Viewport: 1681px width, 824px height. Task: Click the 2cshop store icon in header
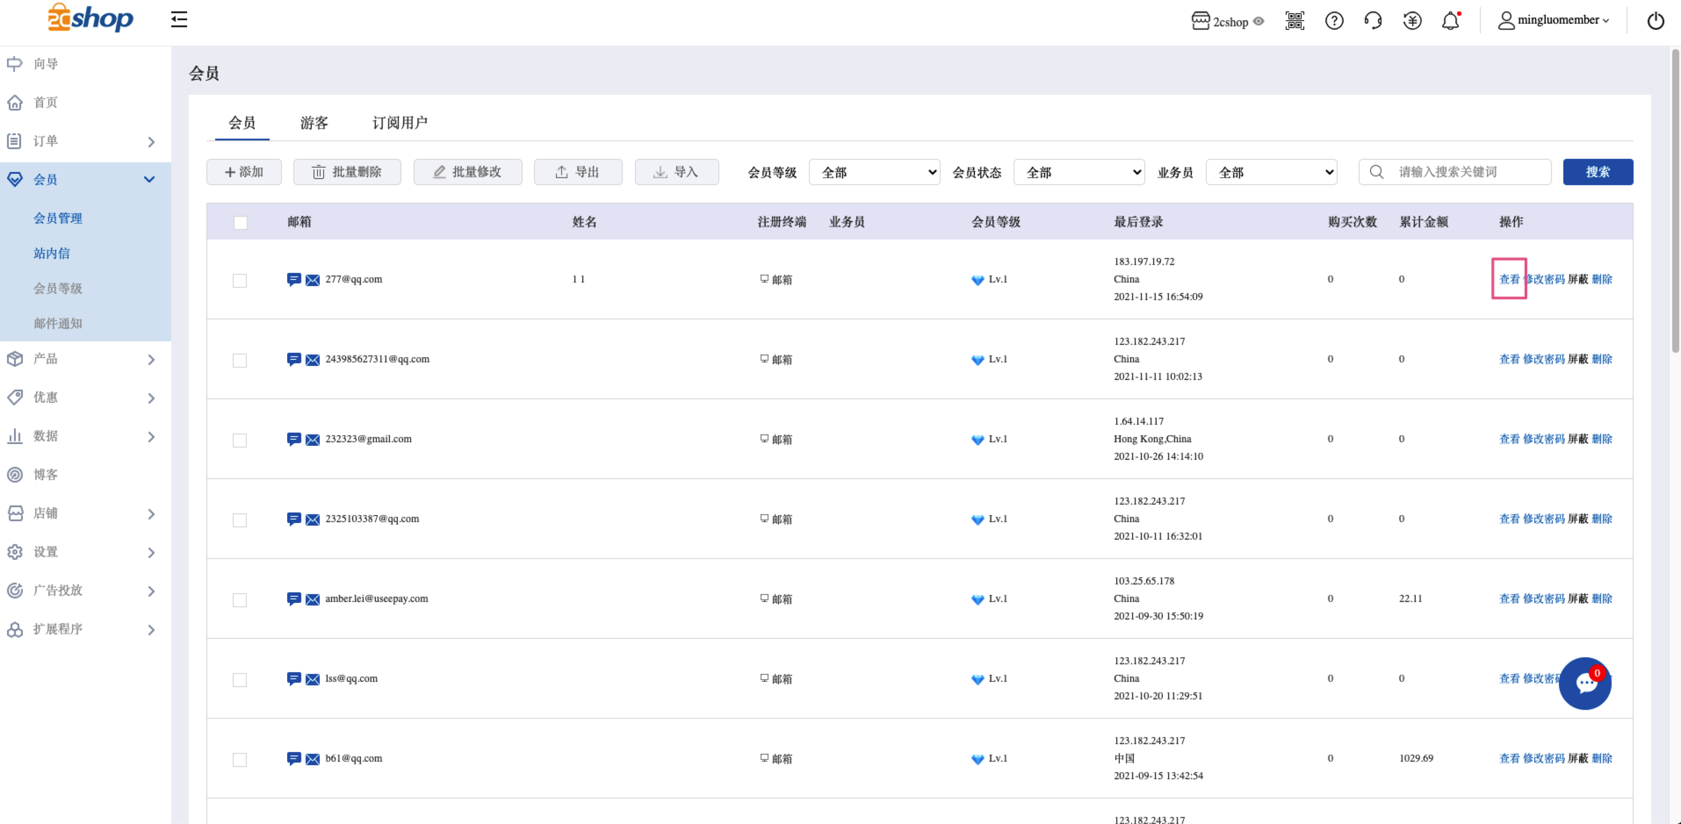coord(1201,21)
